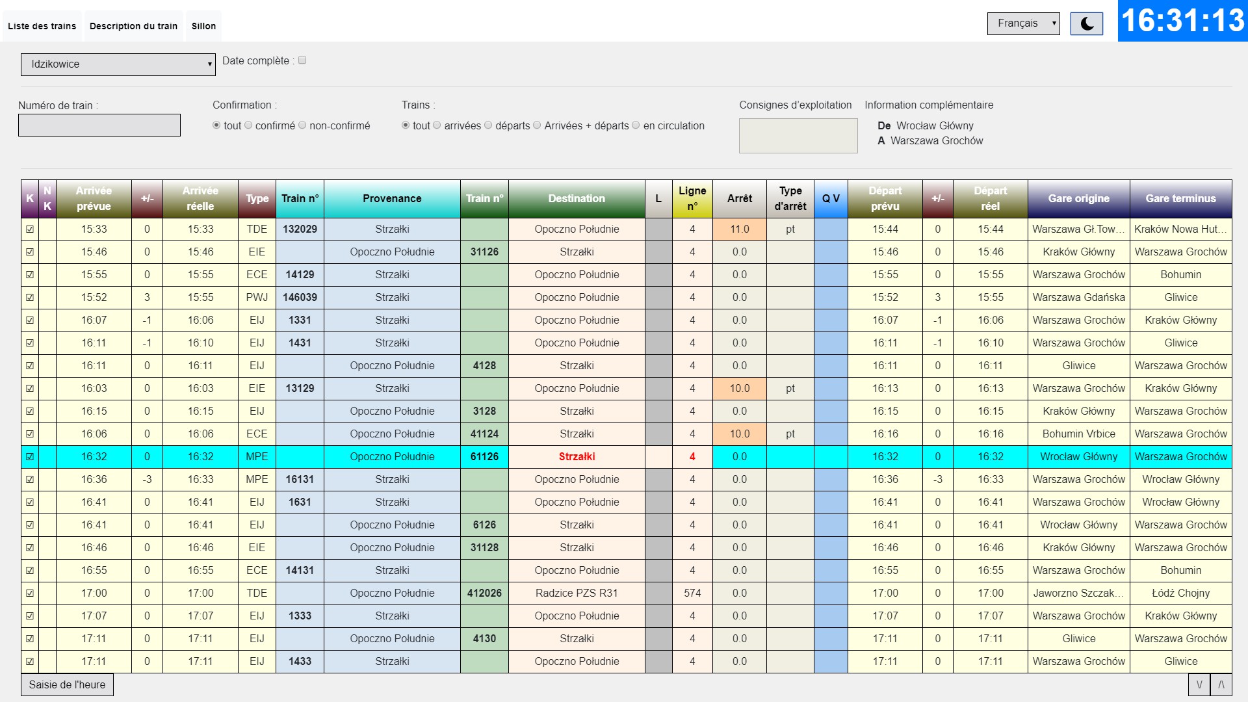Viewport: 1248px width, 702px height.
Task: Click train number 412026
Action: click(484, 593)
